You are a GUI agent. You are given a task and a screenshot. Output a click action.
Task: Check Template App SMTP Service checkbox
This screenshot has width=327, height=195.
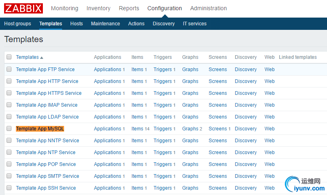tap(9, 176)
